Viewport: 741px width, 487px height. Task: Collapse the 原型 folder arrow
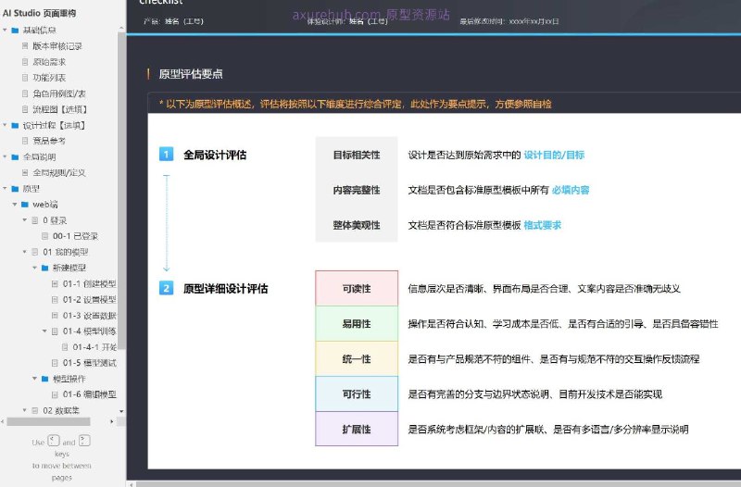click(6, 189)
